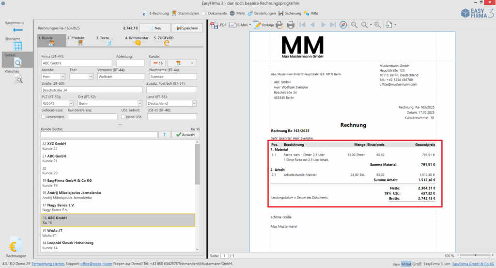The image size is (496, 268).
Task: Zoom out of the invoice preview
Action: click(x=354, y=25)
